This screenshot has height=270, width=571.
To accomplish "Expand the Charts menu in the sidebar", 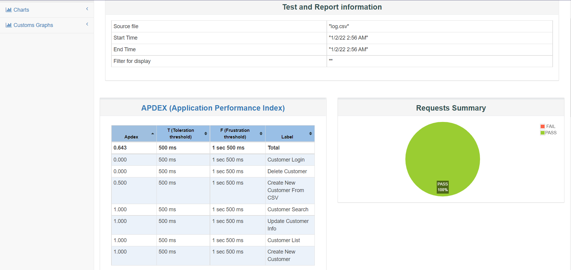I will pos(21,10).
